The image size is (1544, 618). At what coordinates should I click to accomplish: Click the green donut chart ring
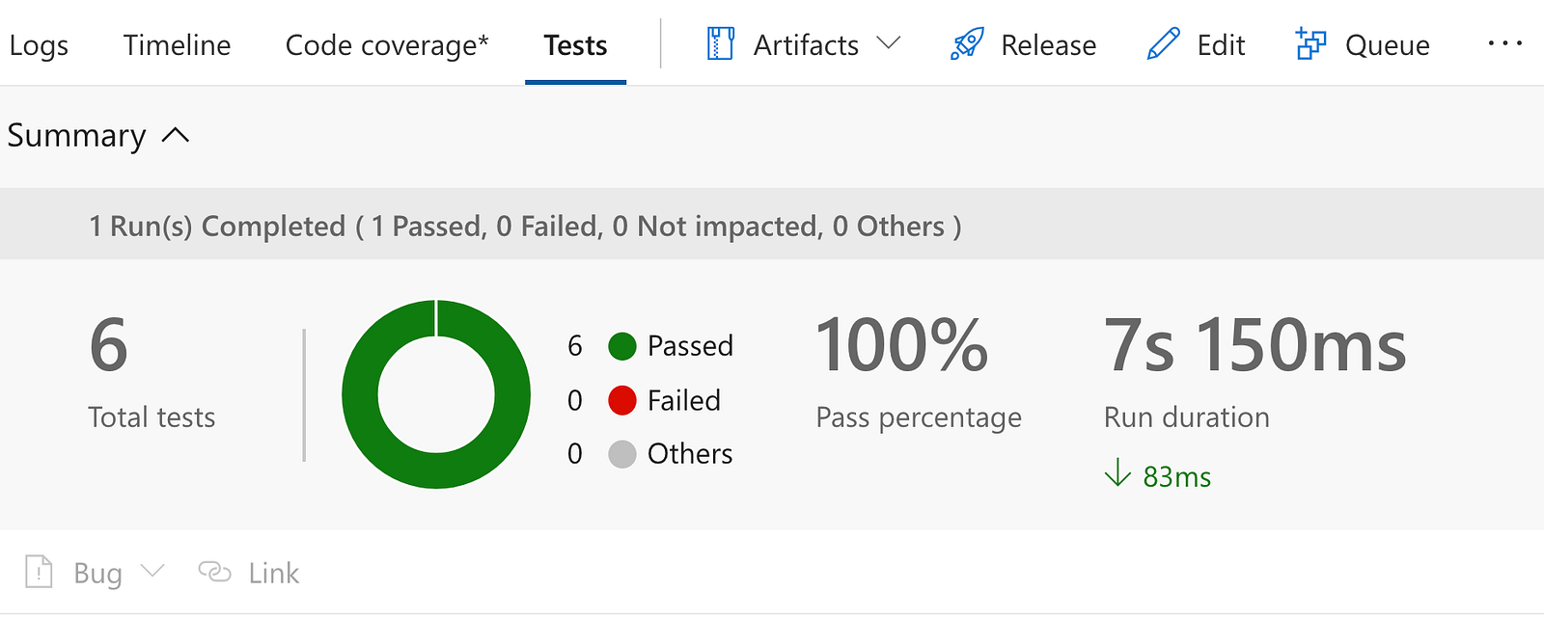pyautogui.click(x=360, y=395)
